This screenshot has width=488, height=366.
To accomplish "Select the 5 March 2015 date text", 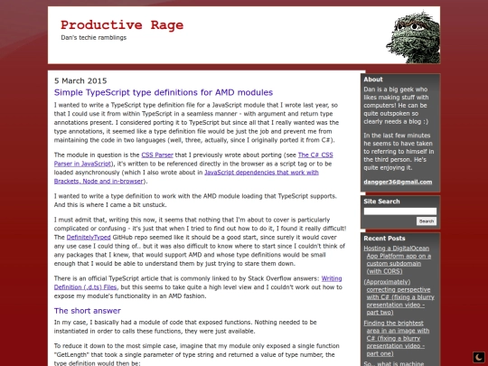I will point(80,81).
